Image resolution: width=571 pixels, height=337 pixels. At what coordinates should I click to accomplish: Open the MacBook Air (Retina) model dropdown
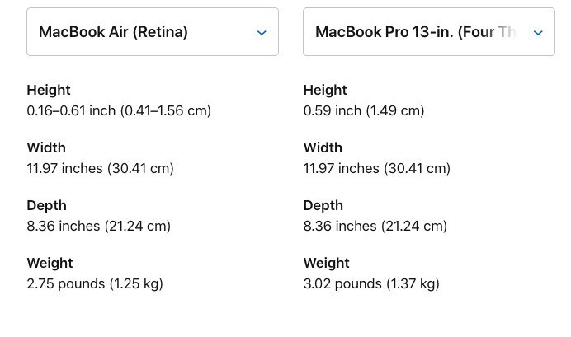coord(153,32)
